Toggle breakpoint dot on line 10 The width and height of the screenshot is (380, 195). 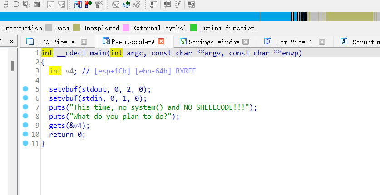click(25, 134)
